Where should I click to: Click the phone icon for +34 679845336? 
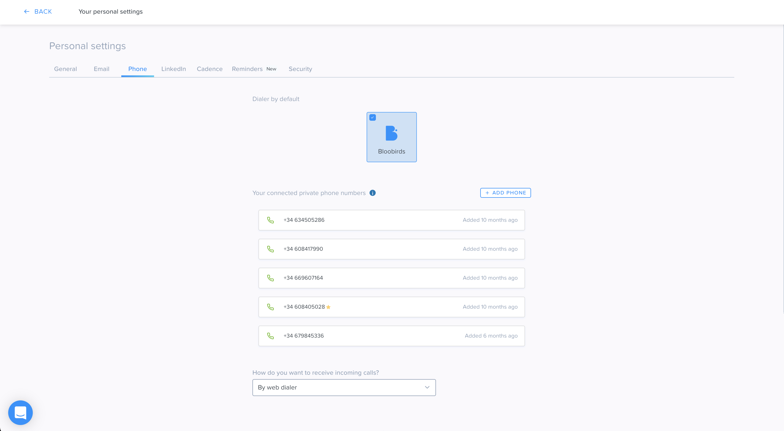(x=270, y=336)
